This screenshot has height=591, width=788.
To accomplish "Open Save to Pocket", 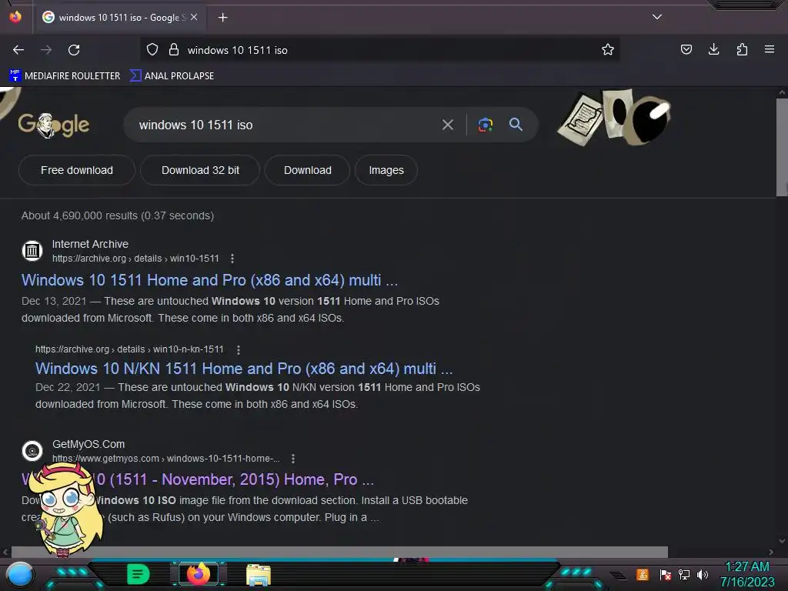I will point(686,50).
